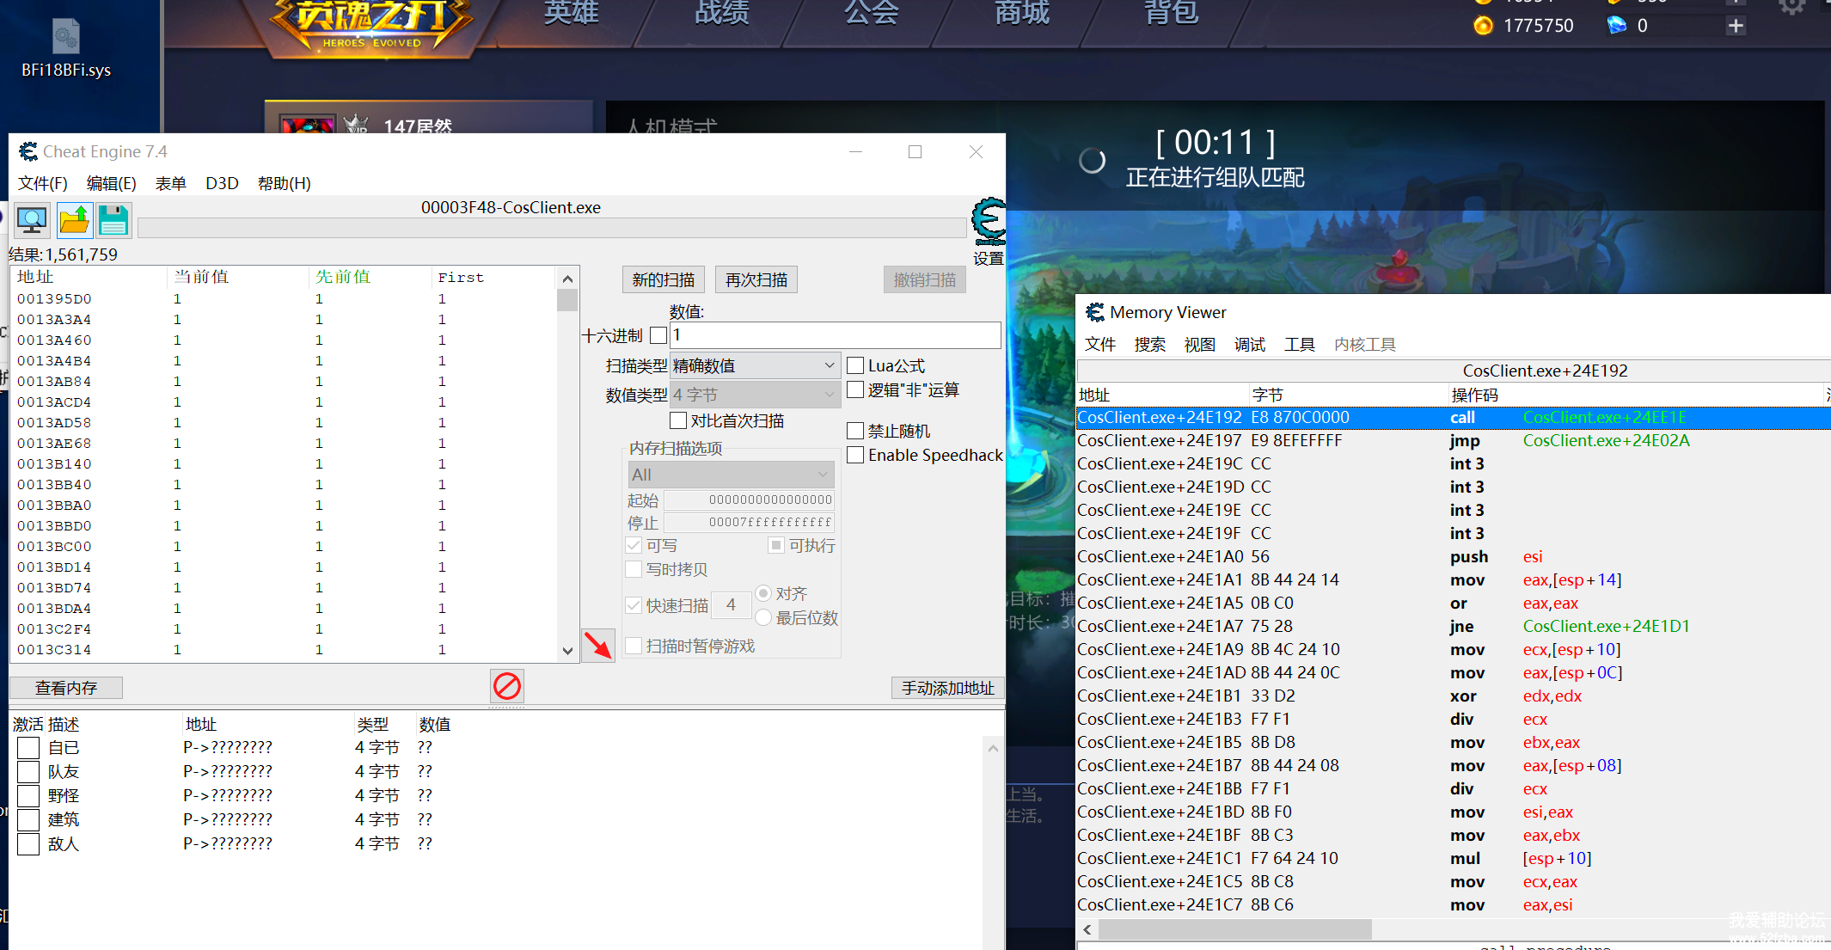Activate the 自已 entry checkbox
Viewport: 1831px width, 950px height.
[28, 748]
